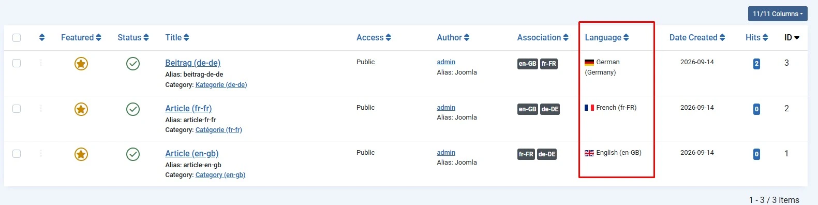Open de-DE association badge in Article (en-gb) row
818x205 pixels.
click(547, 154)
